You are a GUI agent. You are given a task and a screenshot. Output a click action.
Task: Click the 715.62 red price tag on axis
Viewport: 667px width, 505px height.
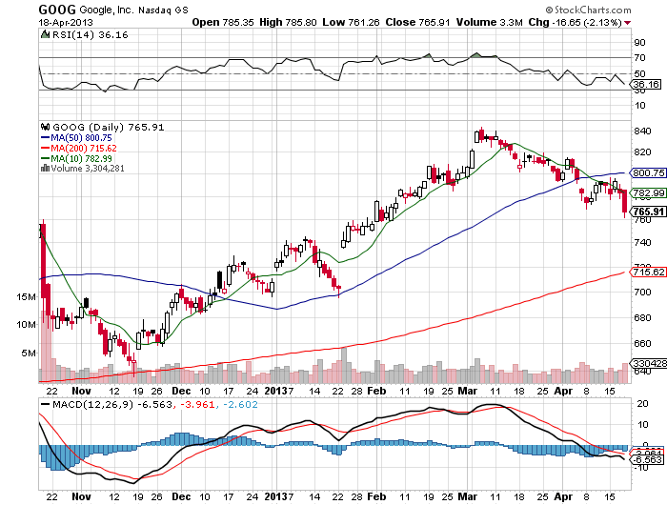click(x=648, y=272)
